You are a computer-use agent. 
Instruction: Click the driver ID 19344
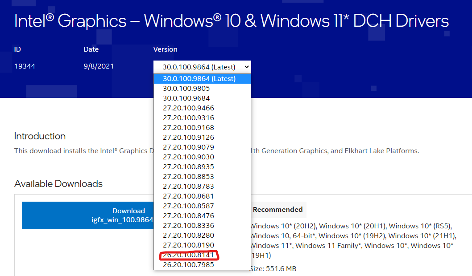click(x=25, y=66)
